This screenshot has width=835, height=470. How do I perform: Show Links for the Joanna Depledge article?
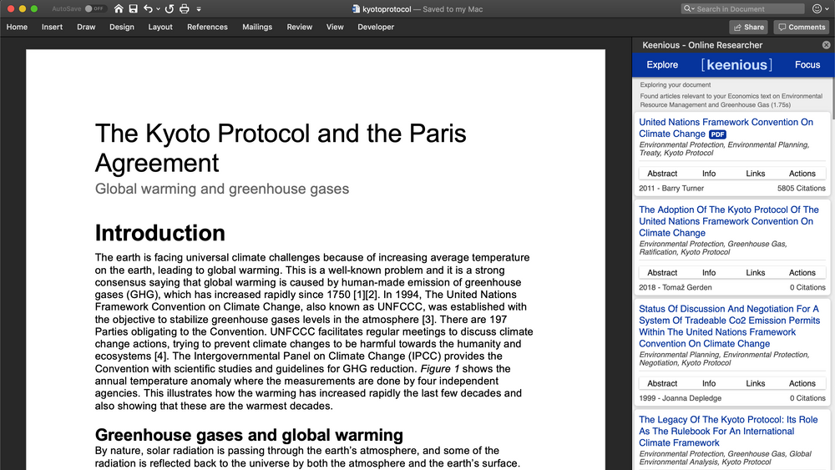click(755, 383)
